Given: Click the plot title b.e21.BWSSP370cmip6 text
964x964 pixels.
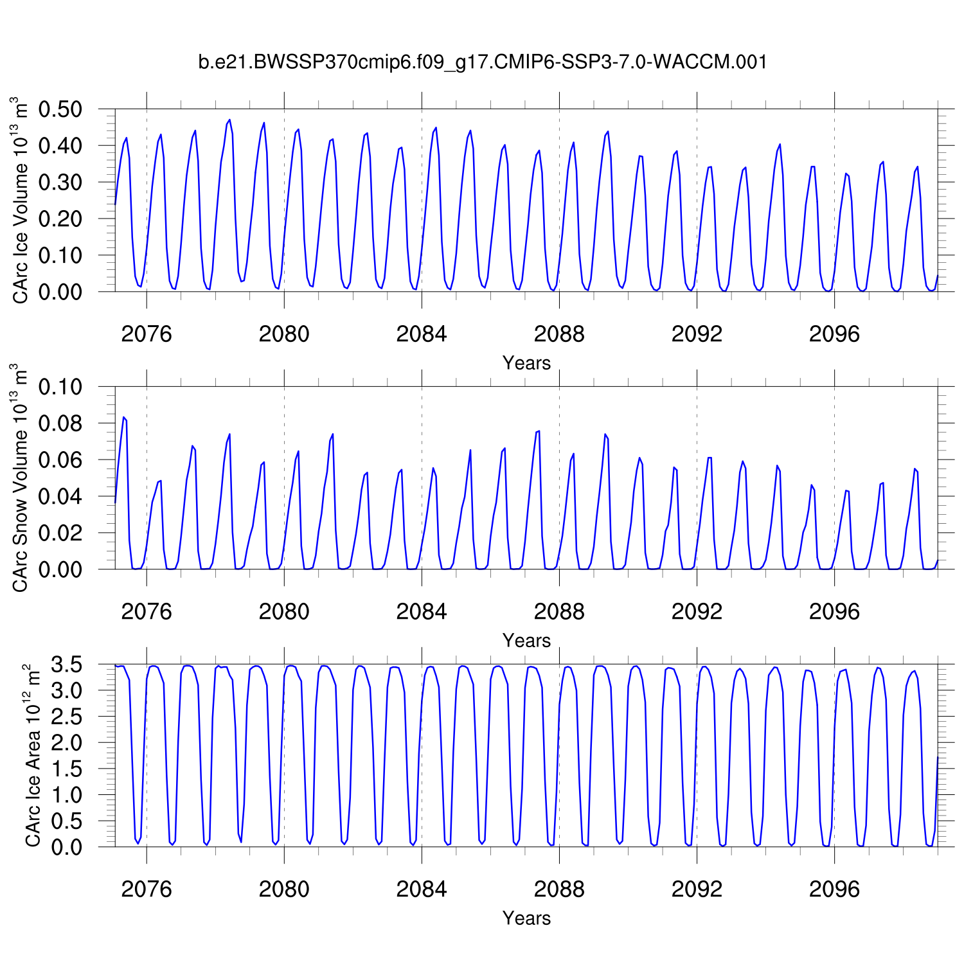Looking at the screenshot, I should tap(482, 62).
